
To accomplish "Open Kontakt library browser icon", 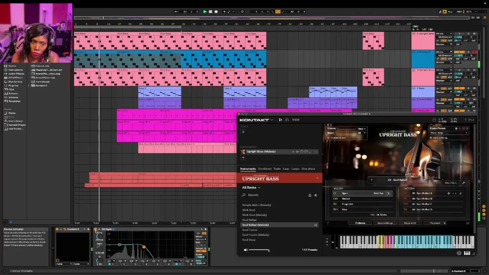I will tap(287, 120).
